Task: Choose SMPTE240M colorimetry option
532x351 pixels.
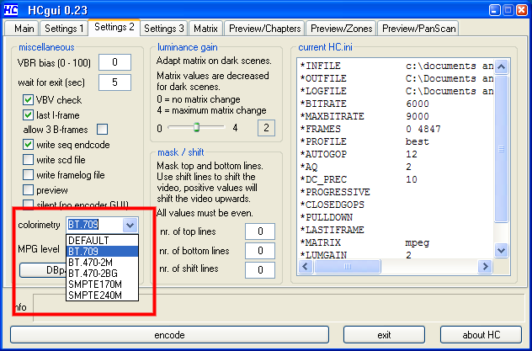Action: coord(102,295)
